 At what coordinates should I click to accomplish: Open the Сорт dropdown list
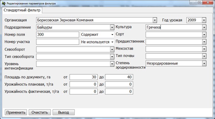204,35
